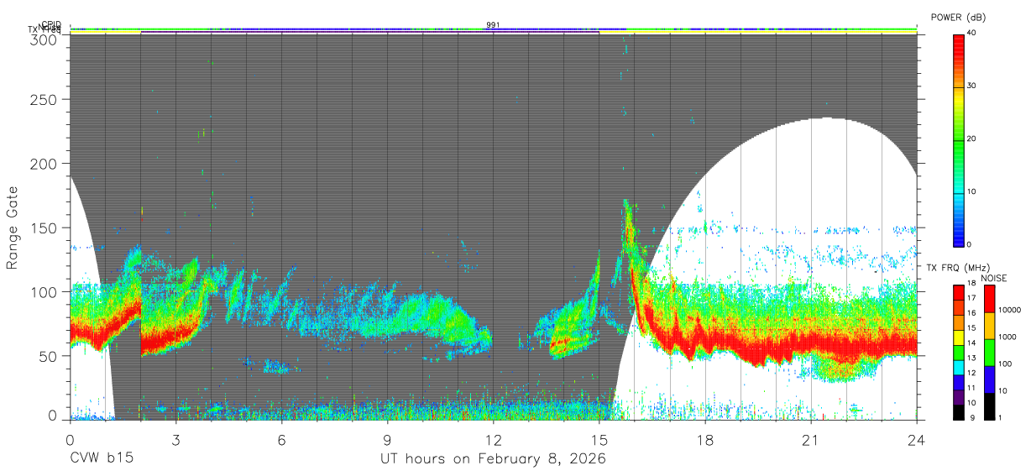Viewport: 1031px width, 476px height.
Task: Click the POWER (dB) color scale bar
Action: tap(959, 139)
